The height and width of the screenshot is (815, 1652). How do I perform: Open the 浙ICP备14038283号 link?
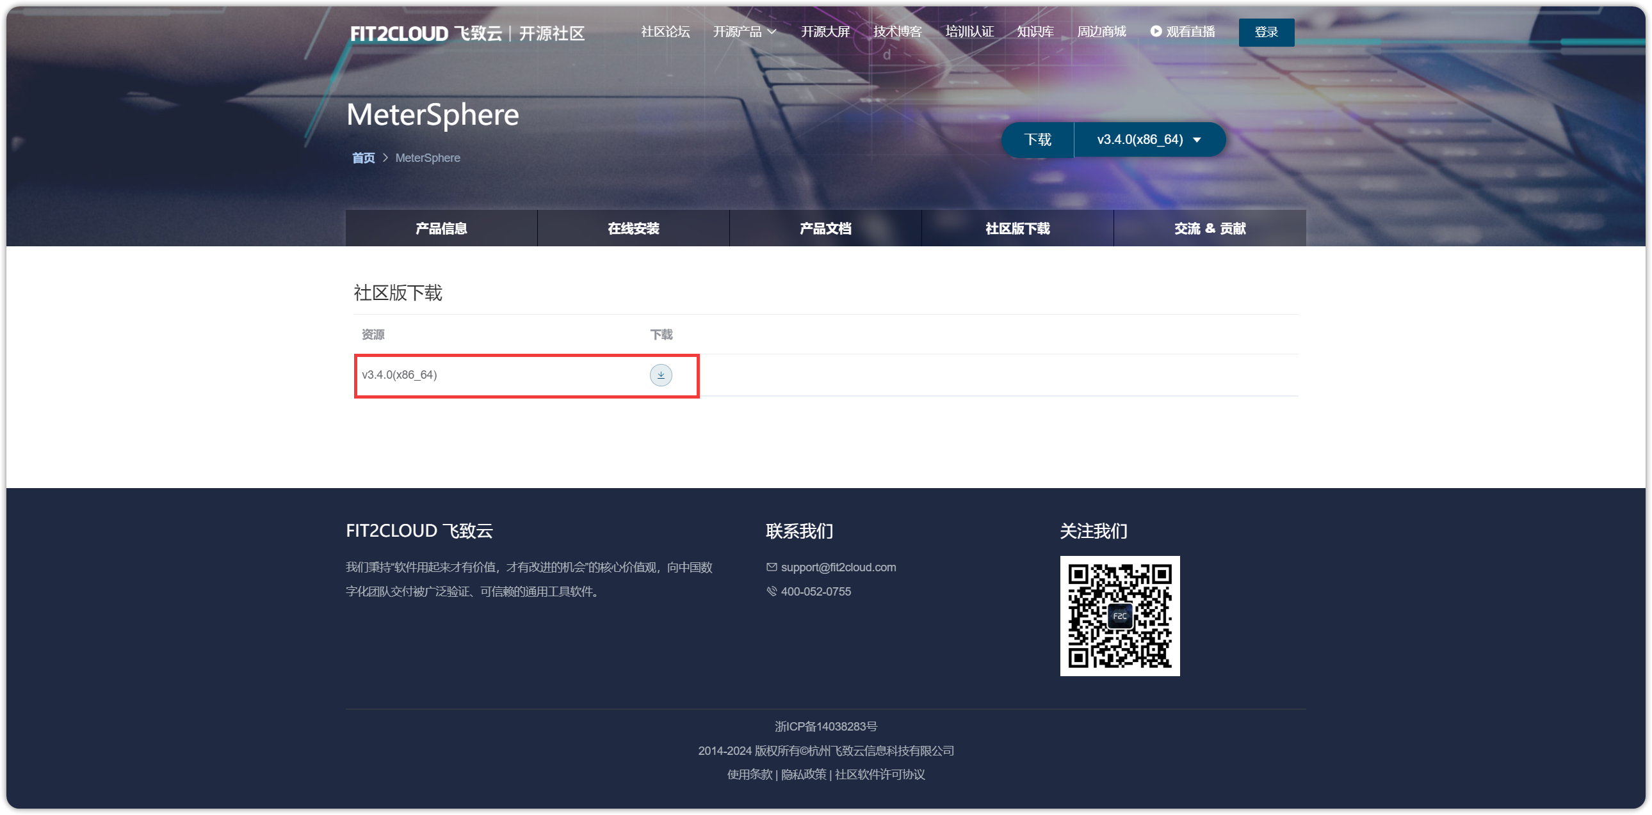click(x=825, y=726)
